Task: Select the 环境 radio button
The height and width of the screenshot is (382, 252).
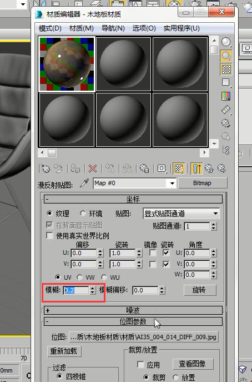Action: pos(83,214)
